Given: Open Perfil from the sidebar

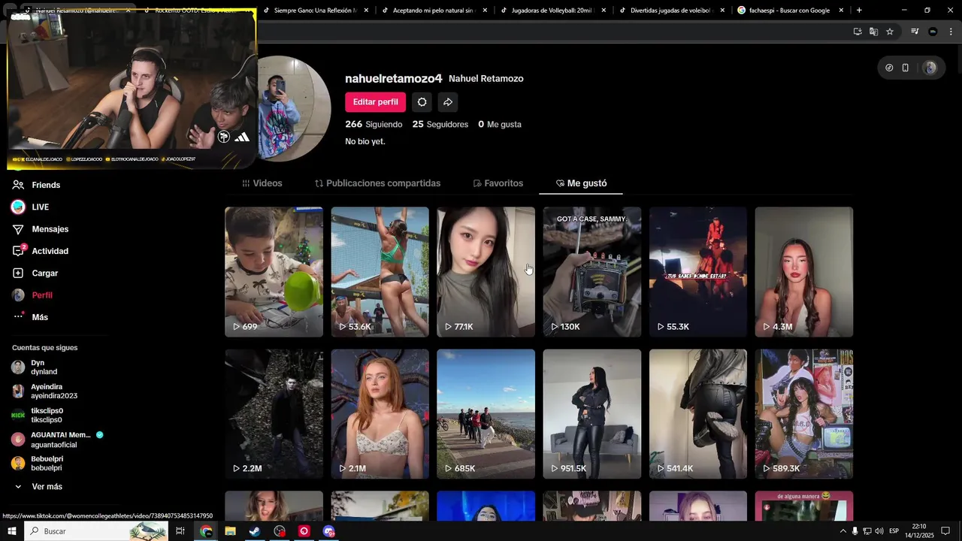Looking at the screenshot, I should pos(42,295).
